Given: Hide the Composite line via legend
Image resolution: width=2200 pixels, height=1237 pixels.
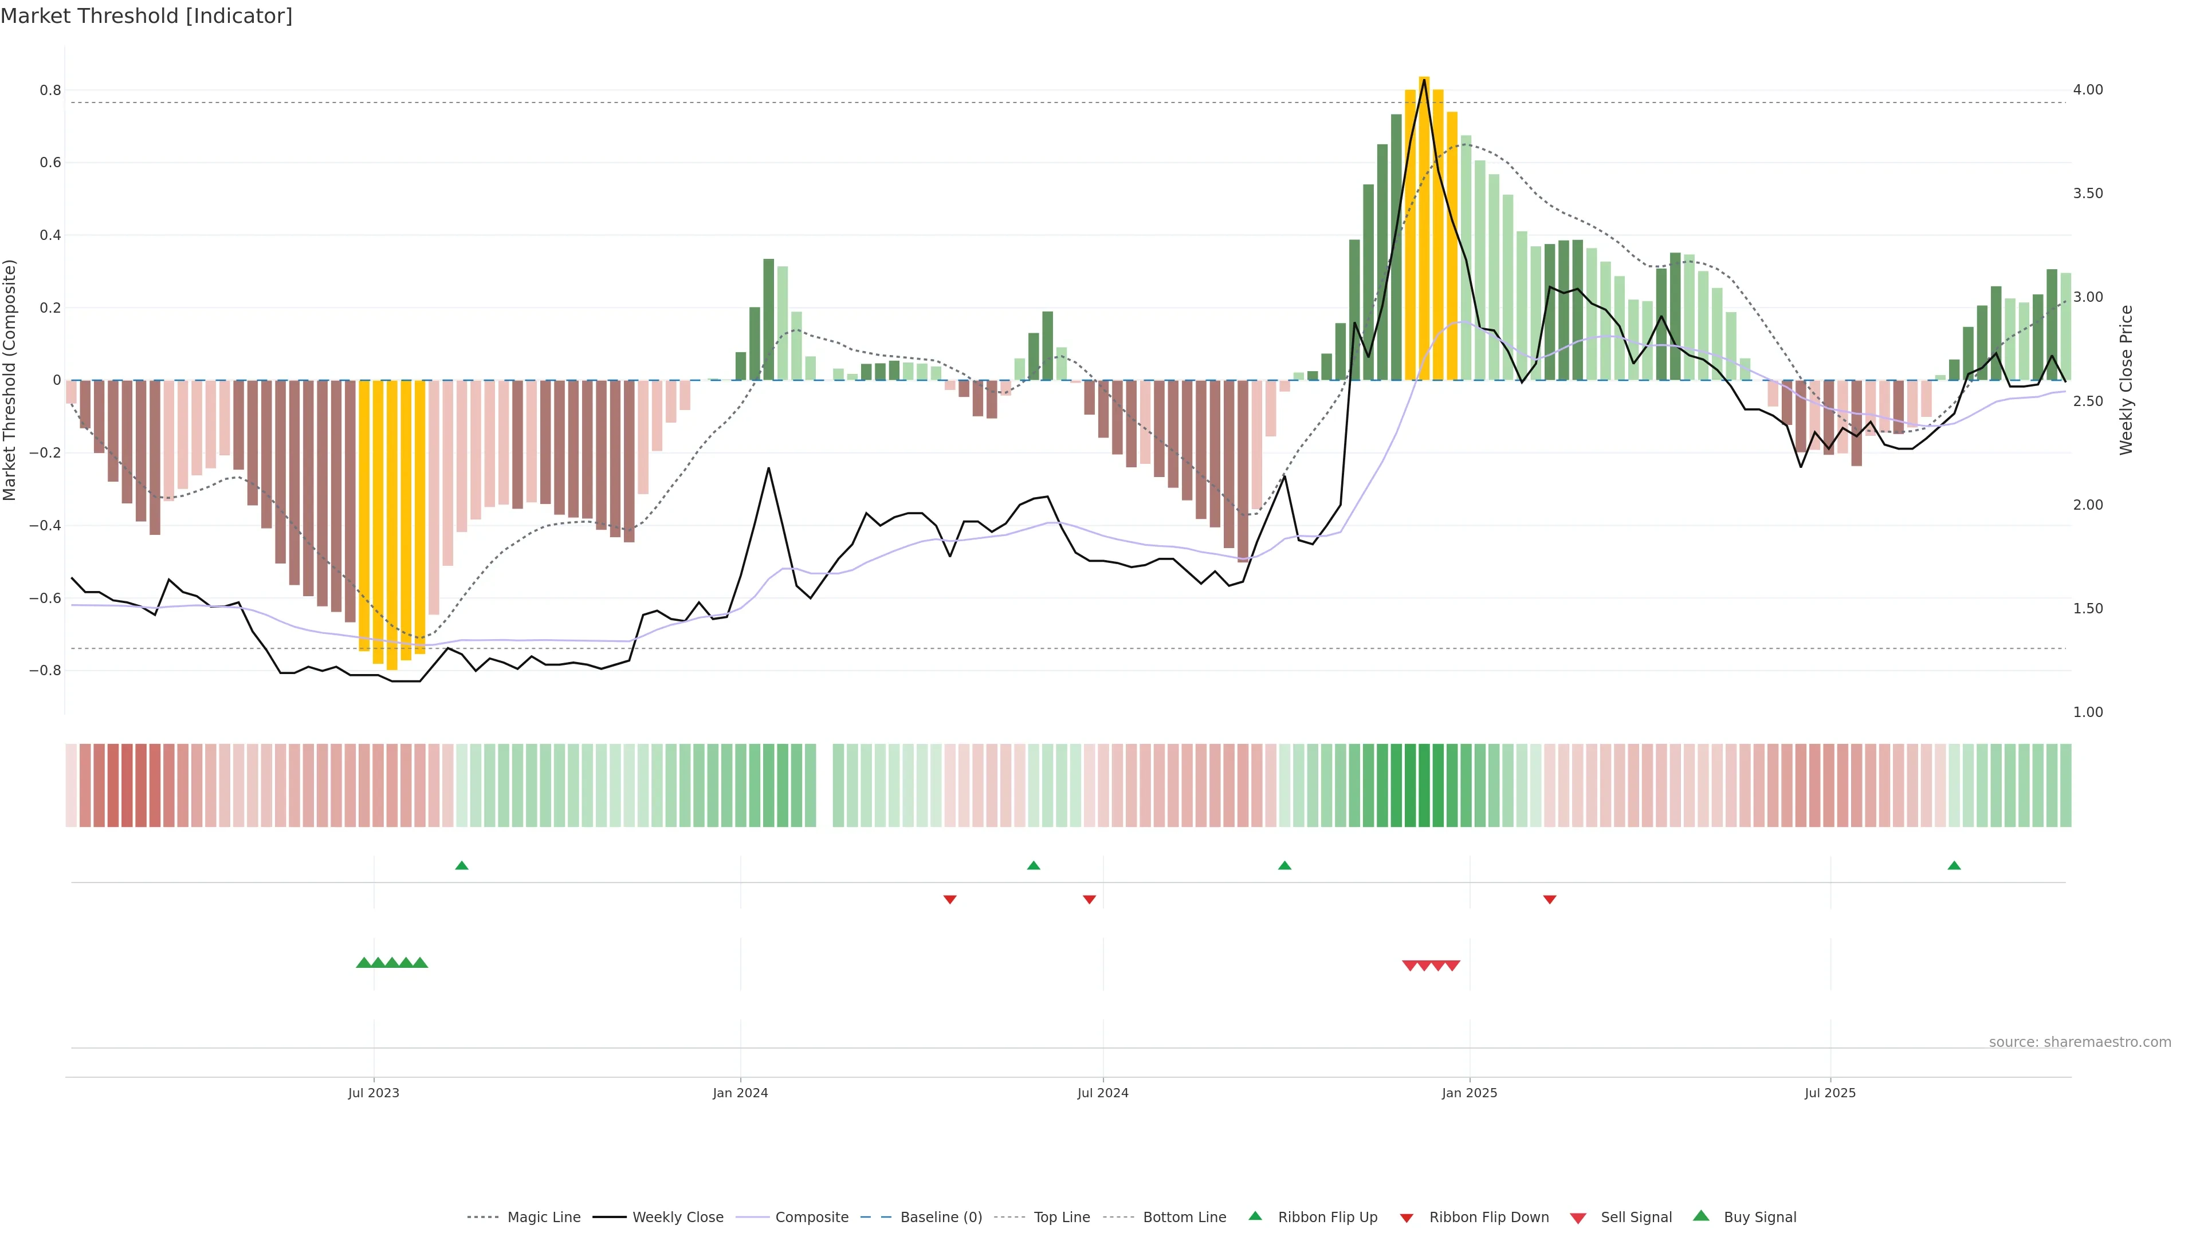Looking at the screenshot, I should click(811, 1218).
